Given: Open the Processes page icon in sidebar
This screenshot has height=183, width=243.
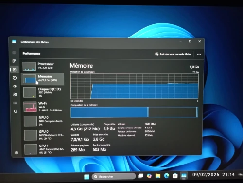Looking at the screenshot, I should tap(14, 61).
